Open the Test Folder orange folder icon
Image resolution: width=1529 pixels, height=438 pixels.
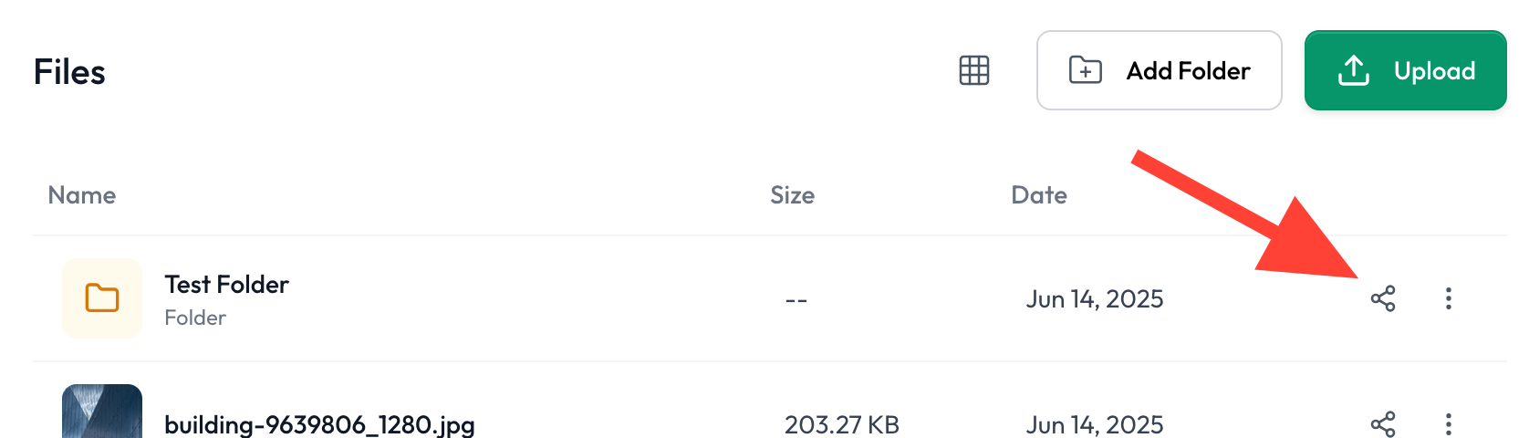point(102,298)
